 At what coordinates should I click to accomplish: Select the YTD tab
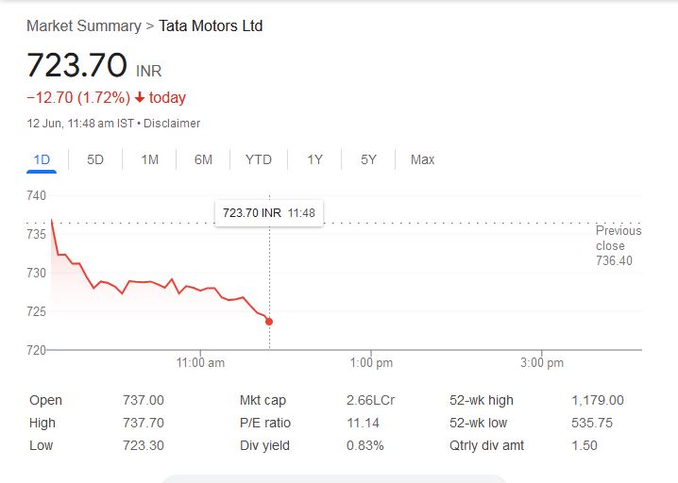(258, 159)
